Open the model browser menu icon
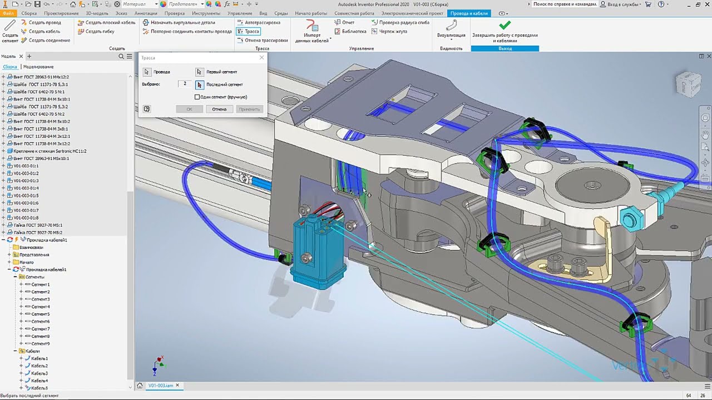Image resolution: width=712 pixels, height=400 pixels. (x=129, y=57)
